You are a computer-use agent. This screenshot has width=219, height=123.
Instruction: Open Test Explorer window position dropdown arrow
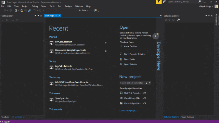coord(35,16)
